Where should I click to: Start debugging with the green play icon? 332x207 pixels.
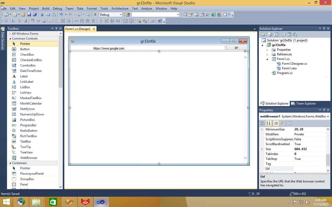pyautogui.click(x=95, y=15)
